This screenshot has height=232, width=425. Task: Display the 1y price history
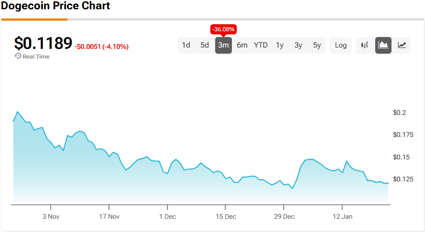pos(280,45)
